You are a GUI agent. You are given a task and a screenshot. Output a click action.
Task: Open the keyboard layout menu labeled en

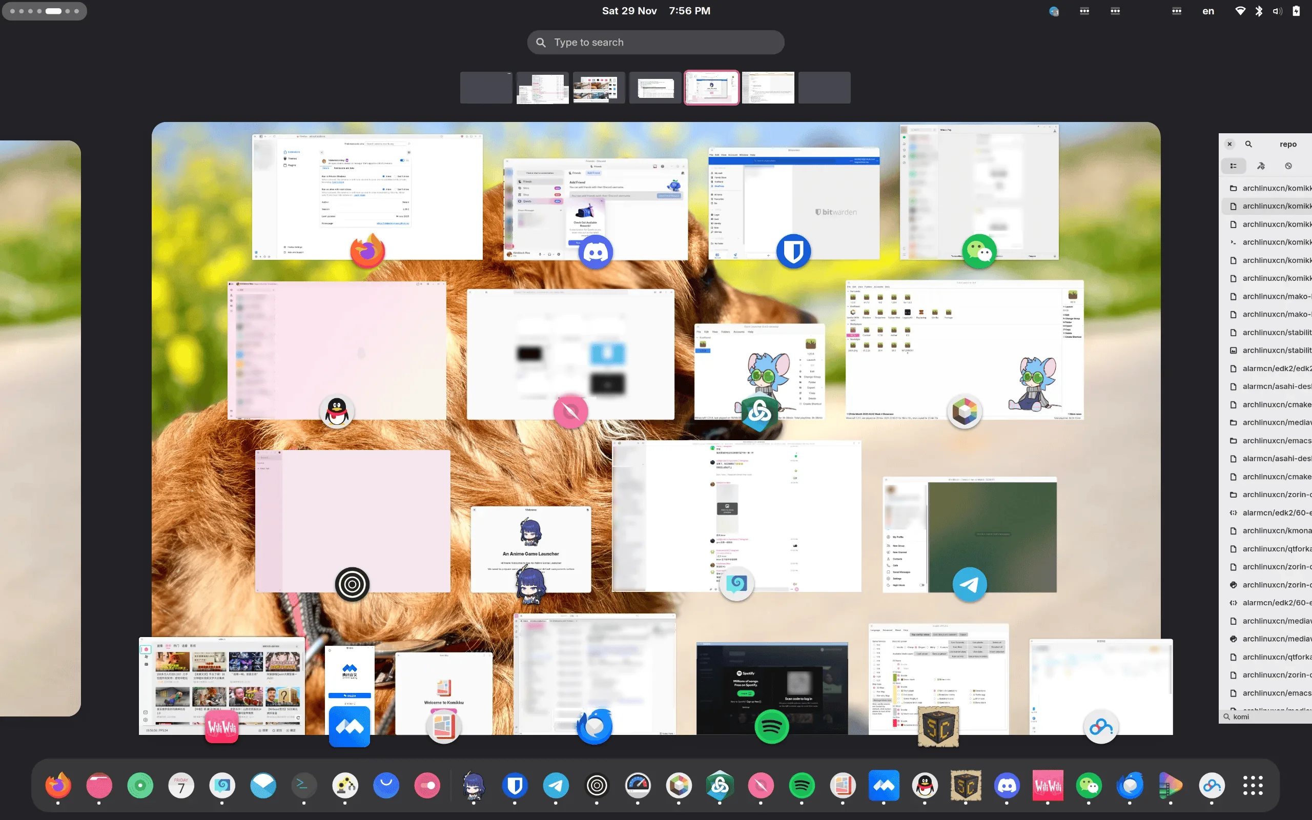click(x=1208, y=10)
